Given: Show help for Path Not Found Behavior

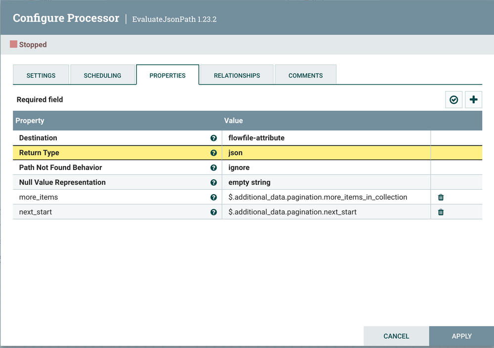Looking at the screenshot, I should pos(214,168).
